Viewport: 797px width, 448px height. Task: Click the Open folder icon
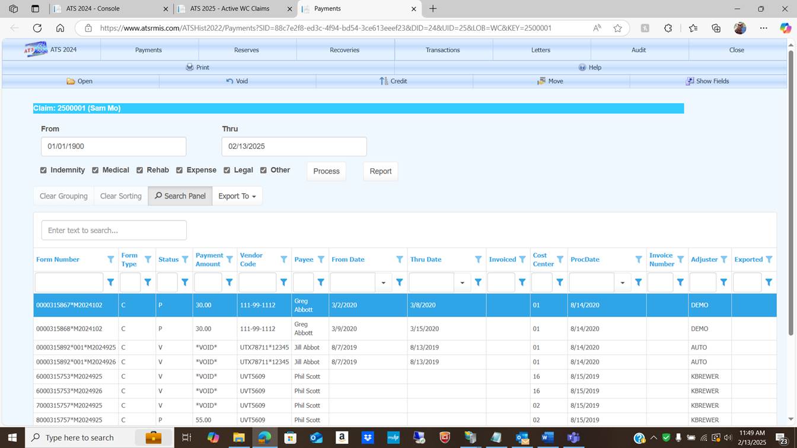tap(71, 81)
